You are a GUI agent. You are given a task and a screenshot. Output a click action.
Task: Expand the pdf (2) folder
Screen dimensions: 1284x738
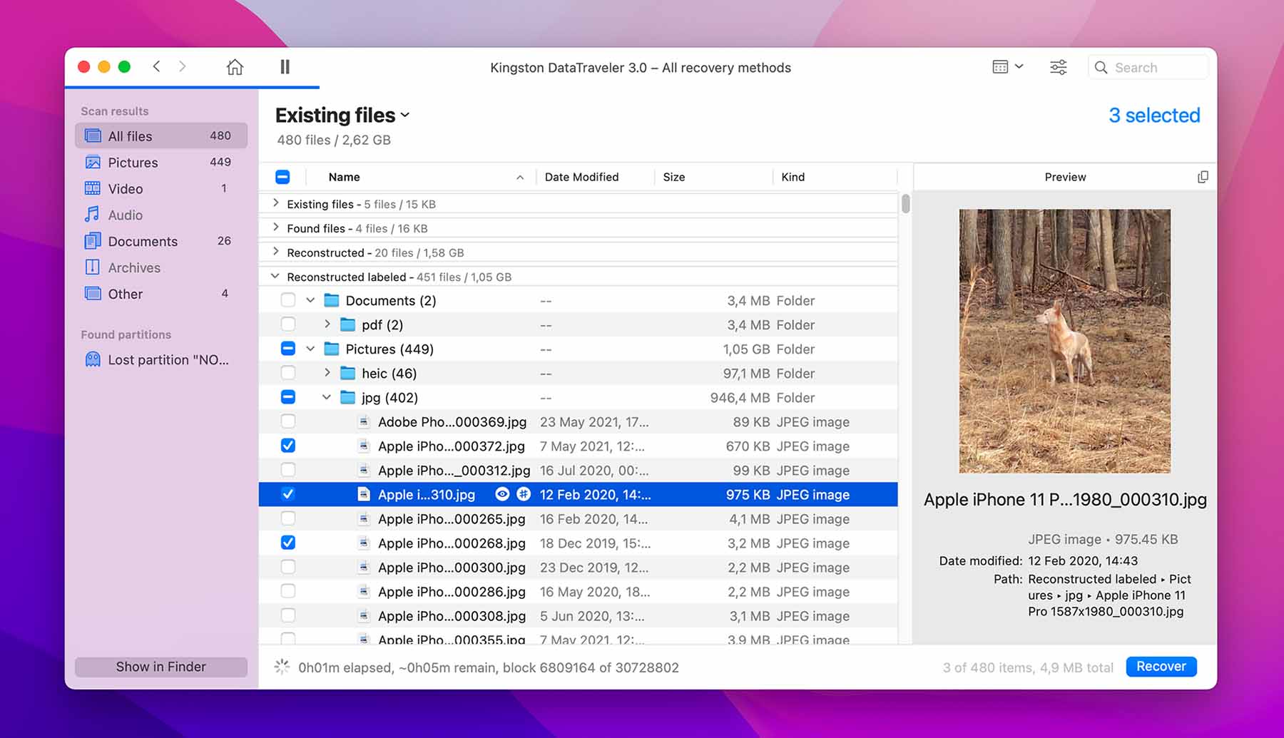327,324
